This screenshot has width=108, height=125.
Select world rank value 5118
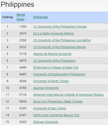23,95
